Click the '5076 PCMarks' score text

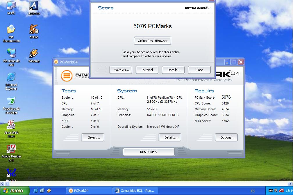click(153, 26)
